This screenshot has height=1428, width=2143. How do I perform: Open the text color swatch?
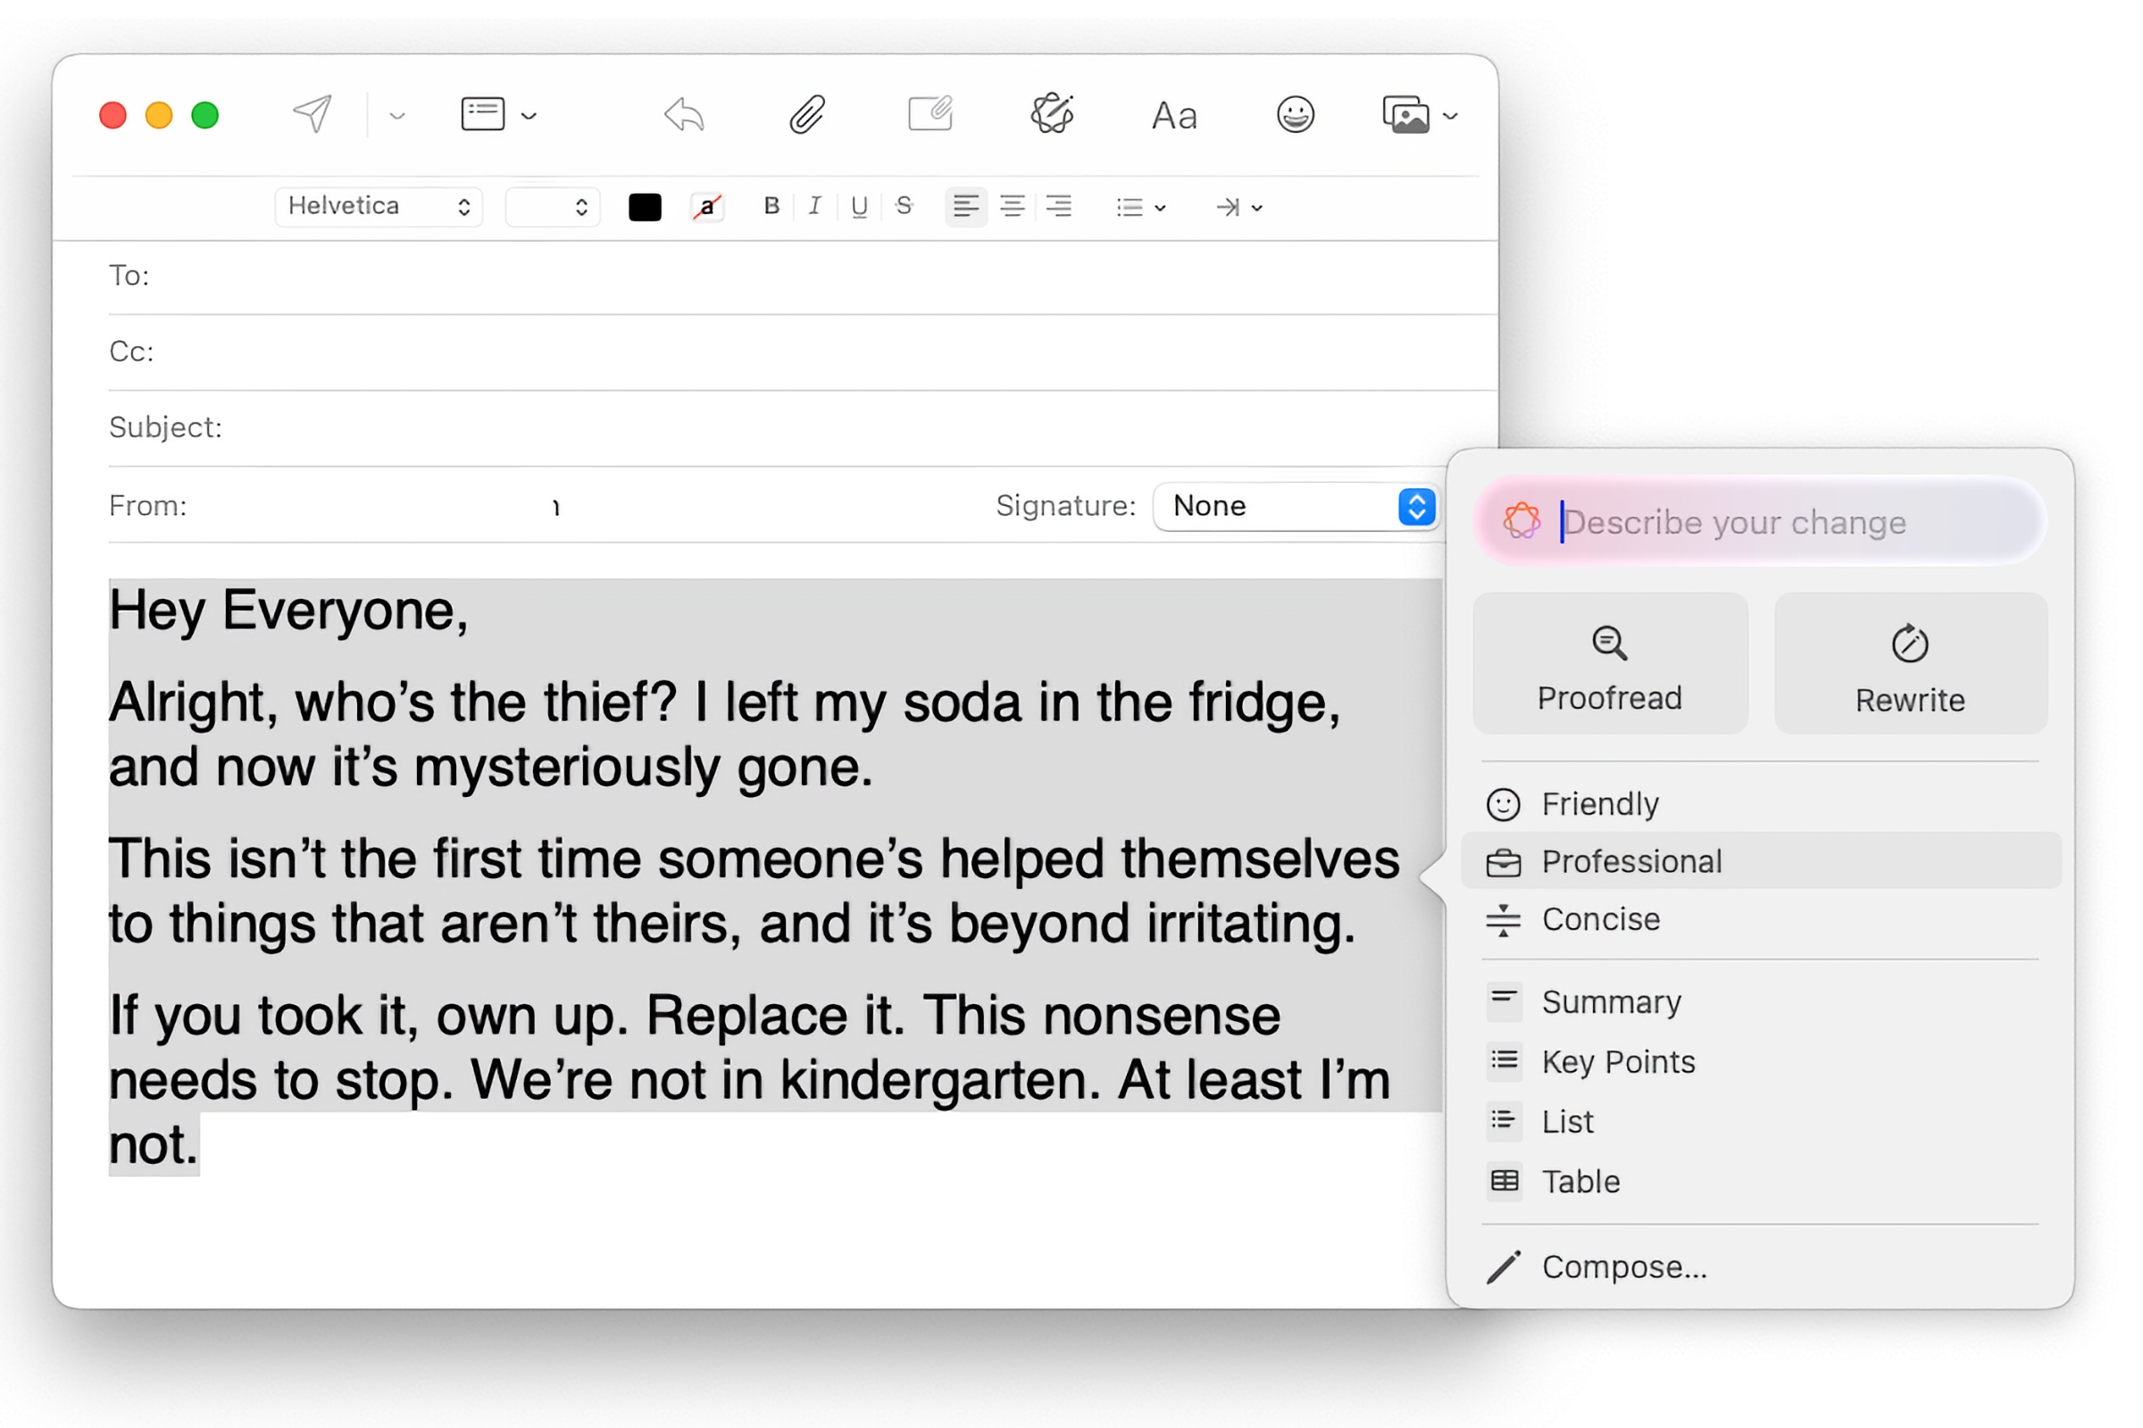(644, 207)
